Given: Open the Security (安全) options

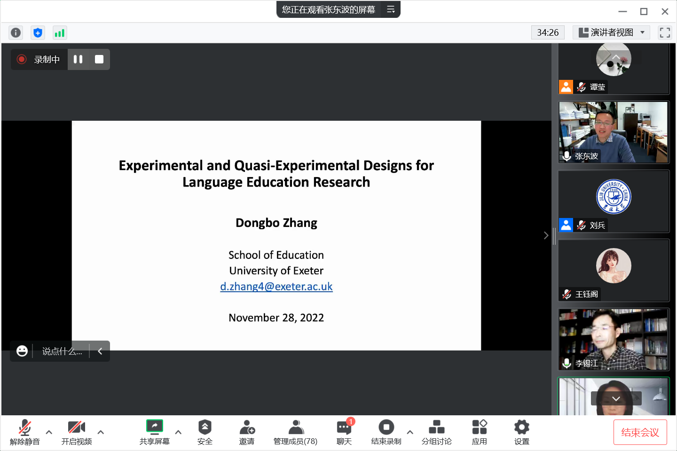Looking at the screenshot, I should pos(205,432).
